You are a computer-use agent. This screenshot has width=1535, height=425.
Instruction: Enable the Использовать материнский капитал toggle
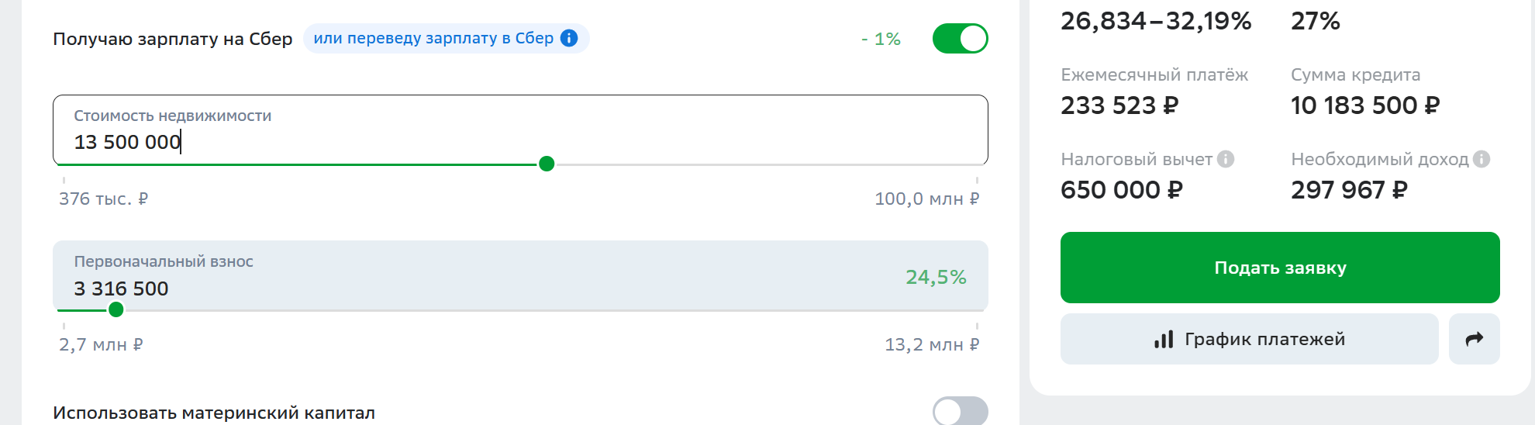(x=960, y=411)
